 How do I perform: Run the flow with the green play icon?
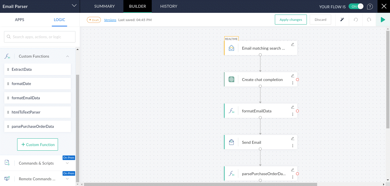pyautogui.click(x=383, y=20)
